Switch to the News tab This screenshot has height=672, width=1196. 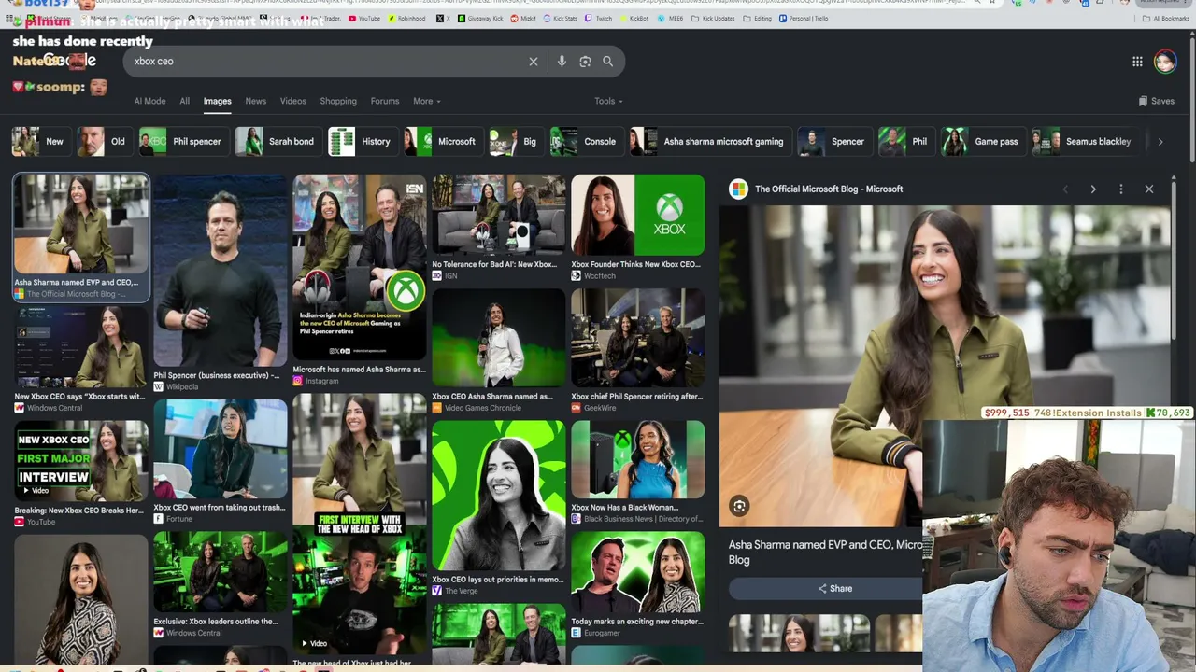click(256, 101)
